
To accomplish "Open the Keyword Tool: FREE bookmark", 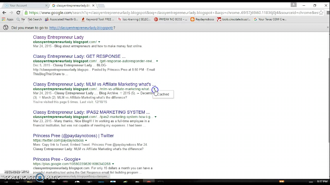I will point(98,19).
